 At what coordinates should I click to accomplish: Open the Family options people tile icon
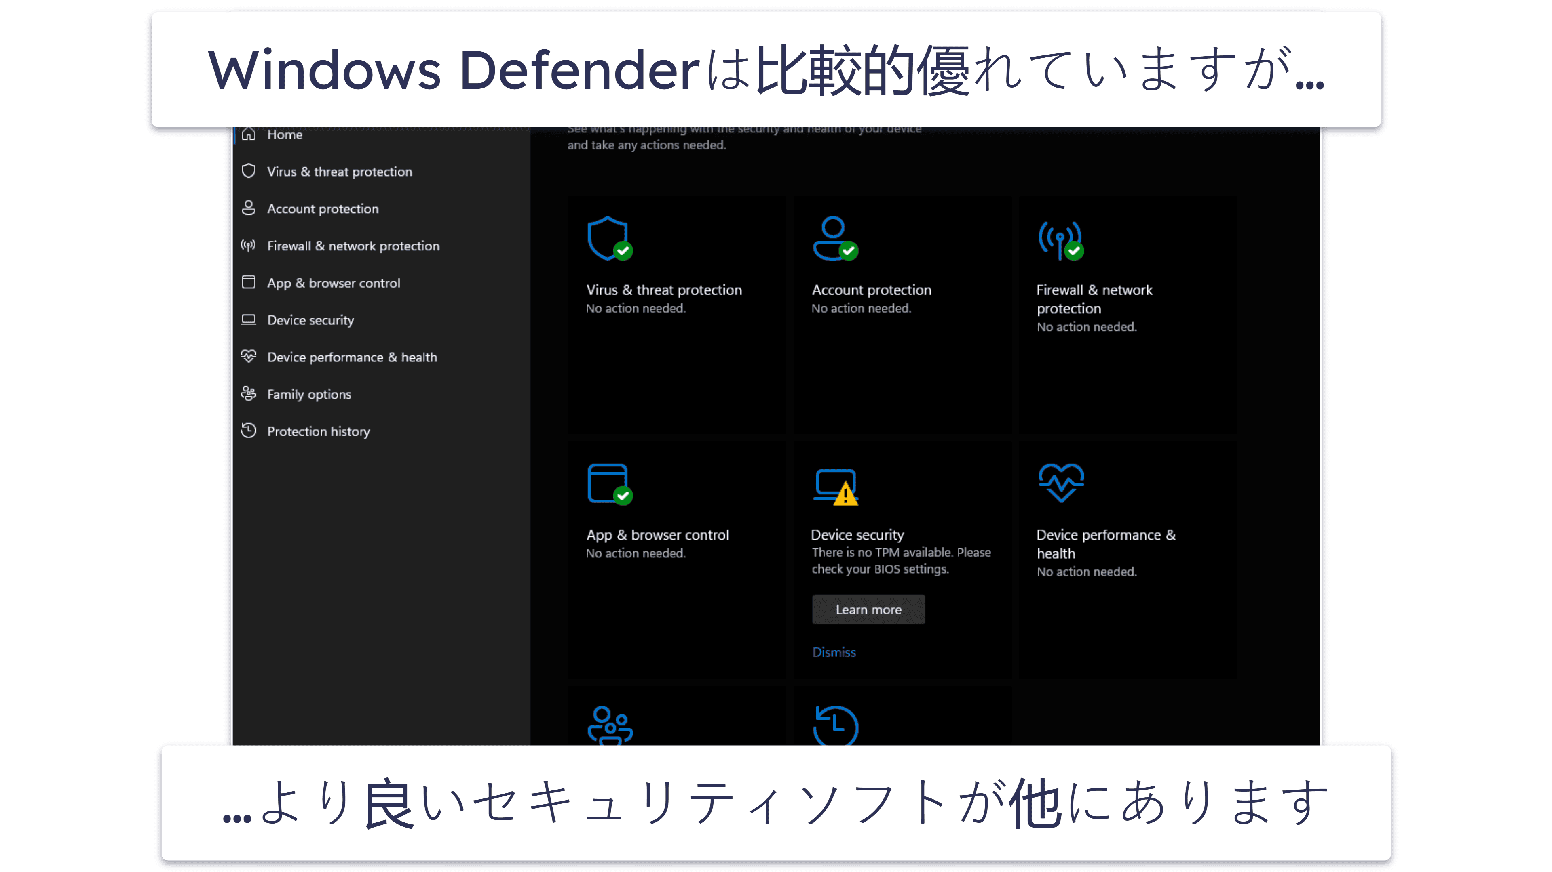(610, 726)
